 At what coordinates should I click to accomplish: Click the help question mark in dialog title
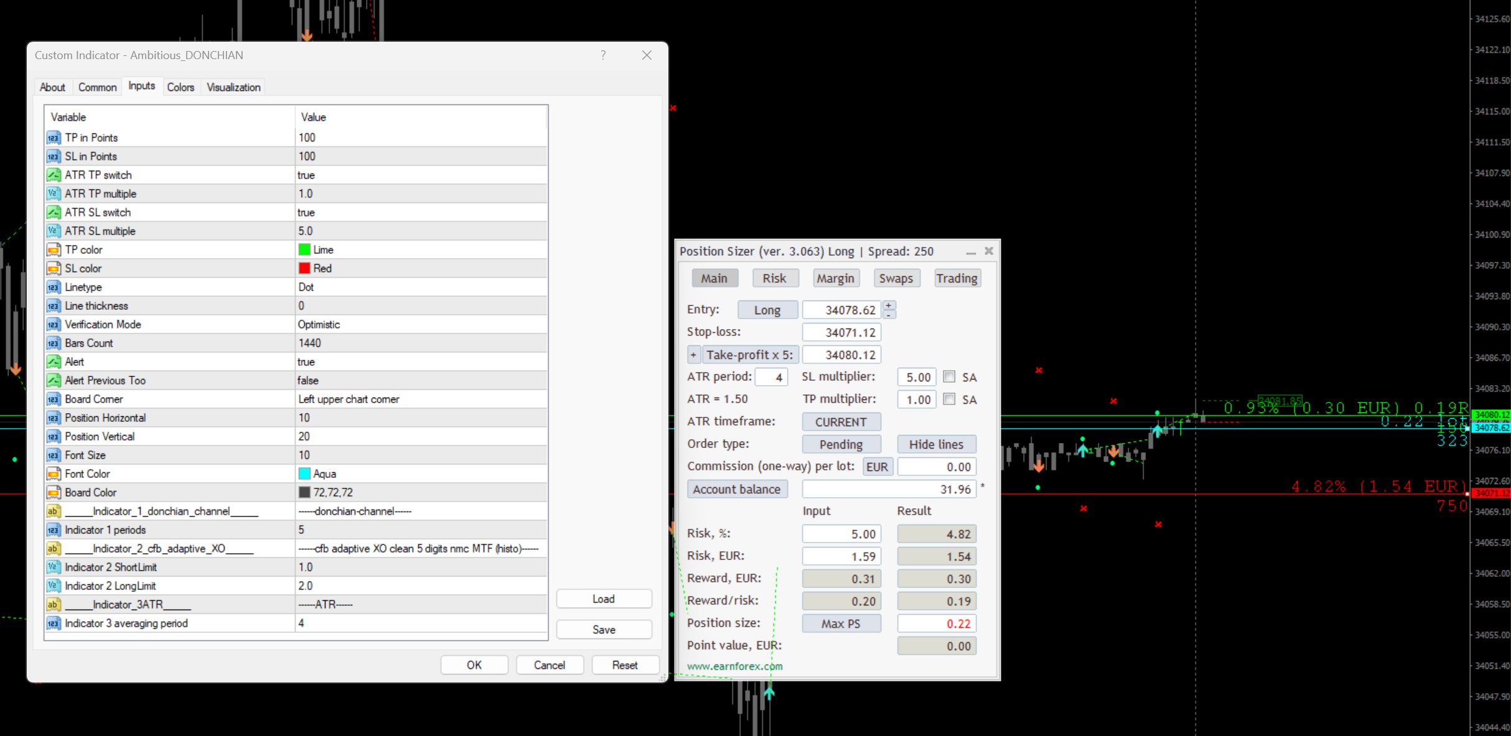(603, 55)
